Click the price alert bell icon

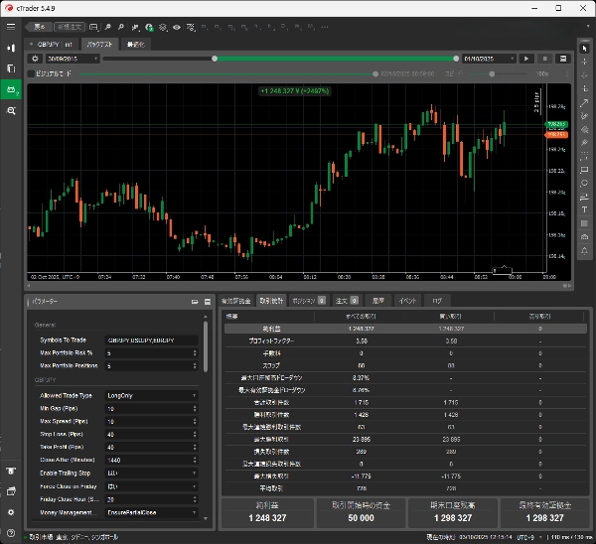585,251
